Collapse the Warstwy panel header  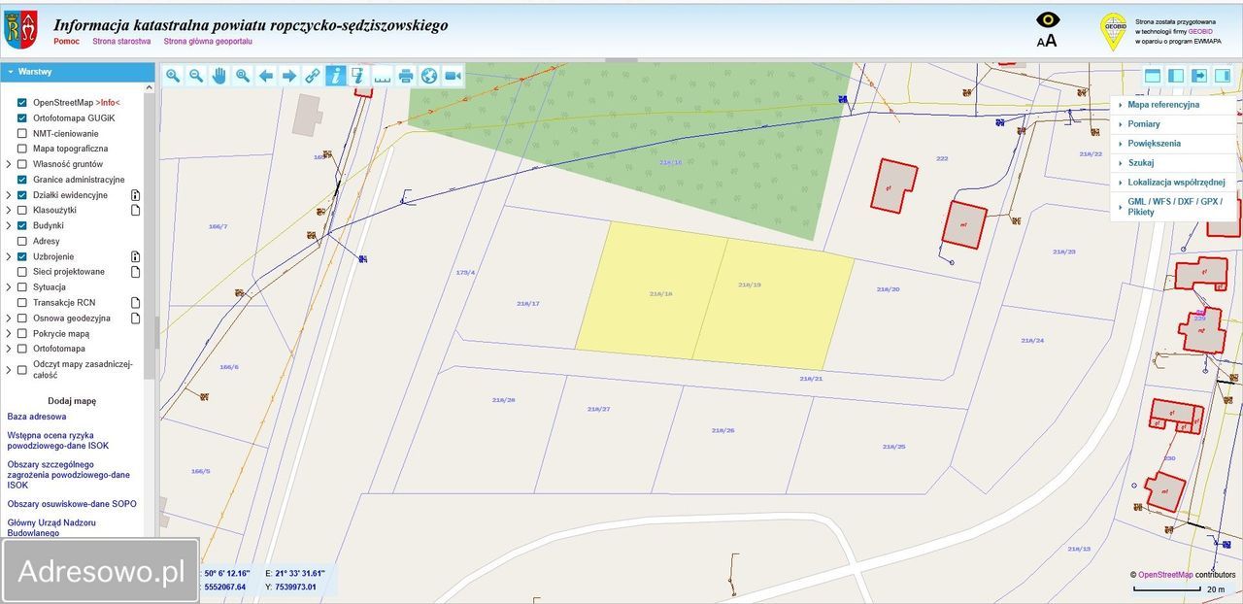click(78, 72)
